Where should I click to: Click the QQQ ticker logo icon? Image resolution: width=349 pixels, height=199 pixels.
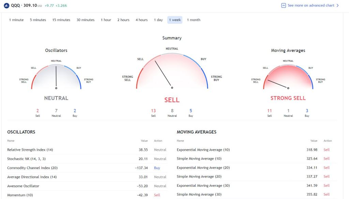pos(6,5)
